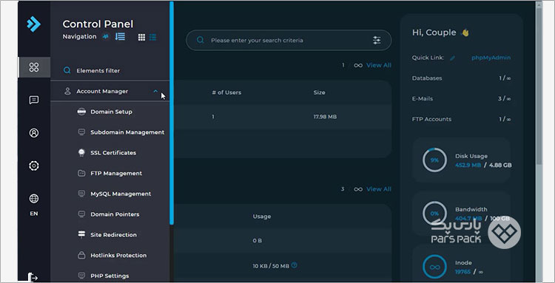The width and height of the screenshot is (555, 283).
Task: Click the Databases count row
Action: pos(461,78)
